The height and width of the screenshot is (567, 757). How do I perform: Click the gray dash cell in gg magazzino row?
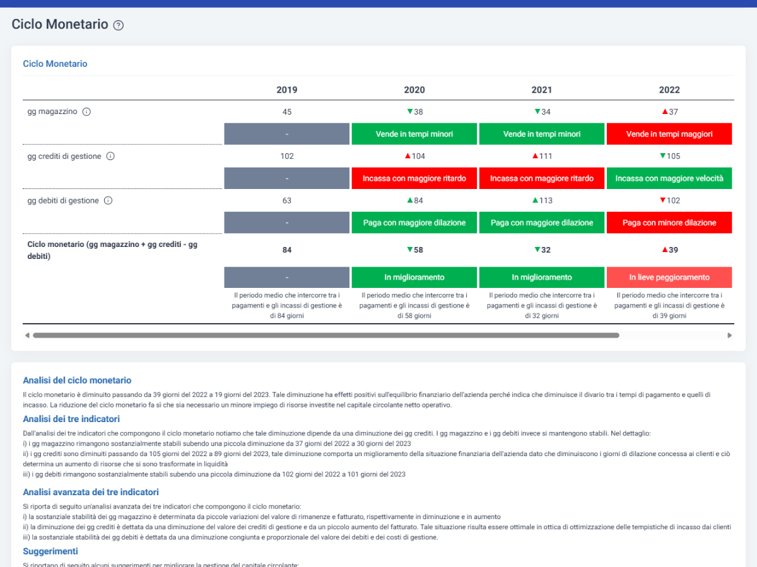(x=287, y=134)
